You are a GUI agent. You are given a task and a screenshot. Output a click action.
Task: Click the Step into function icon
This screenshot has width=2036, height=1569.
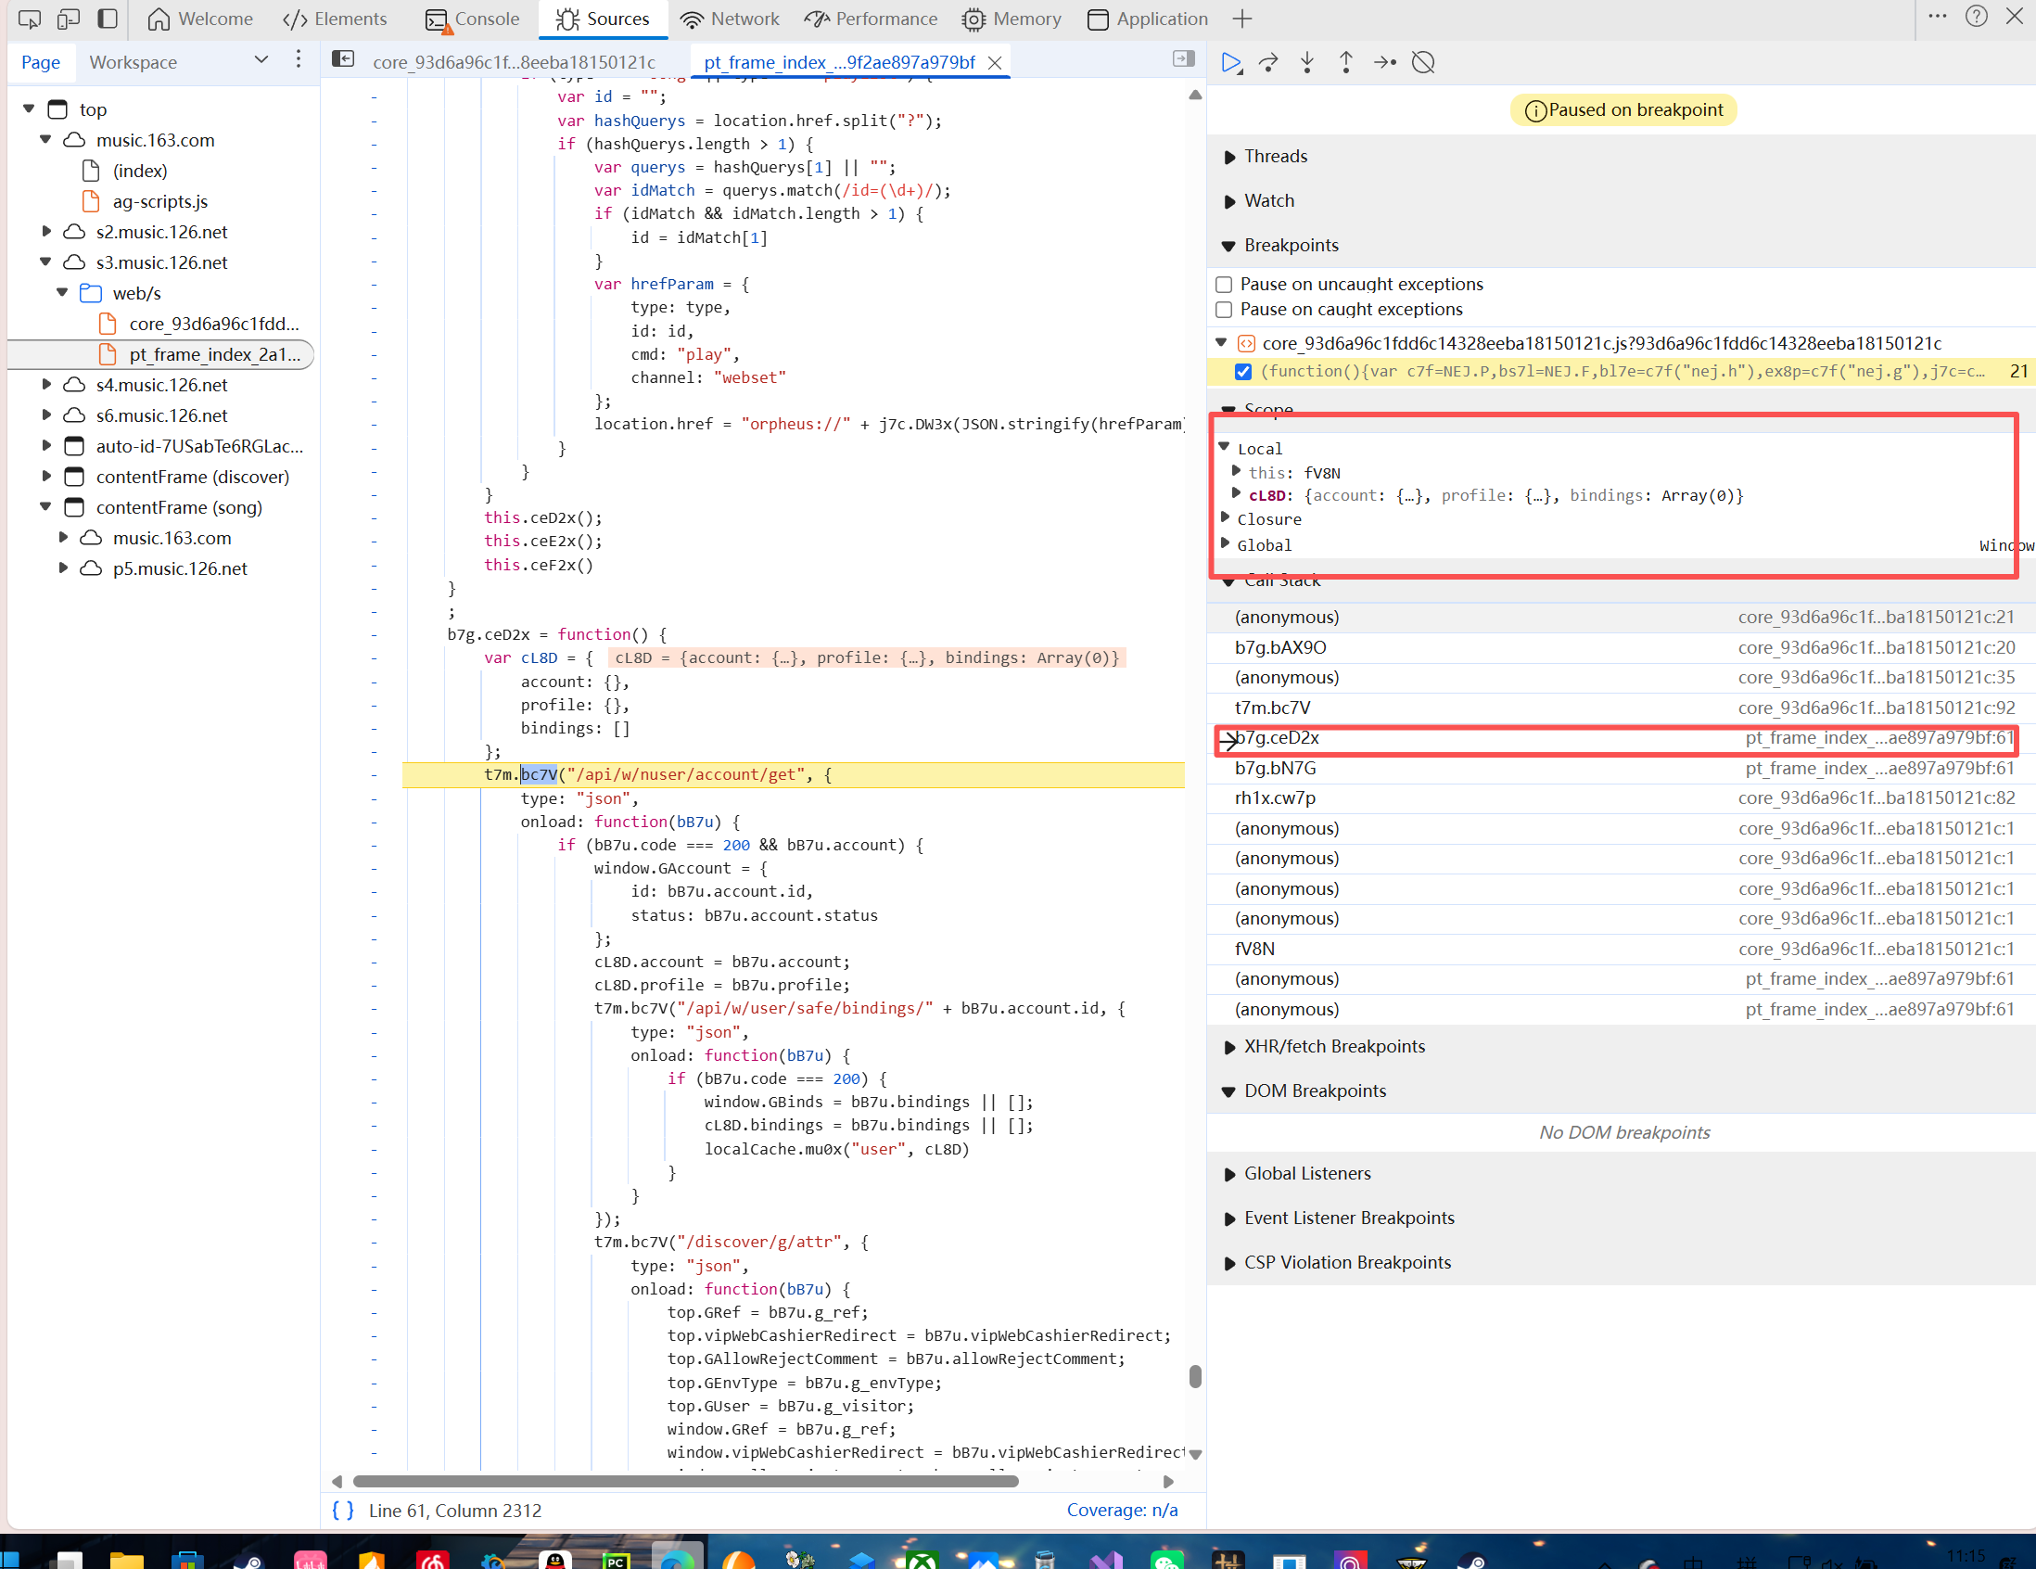(x=1307, y=62)
